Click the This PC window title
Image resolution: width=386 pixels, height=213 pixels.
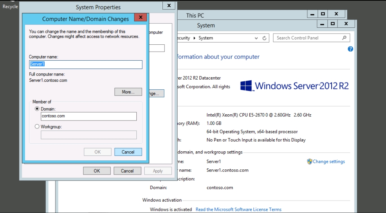tap(195, 16)
